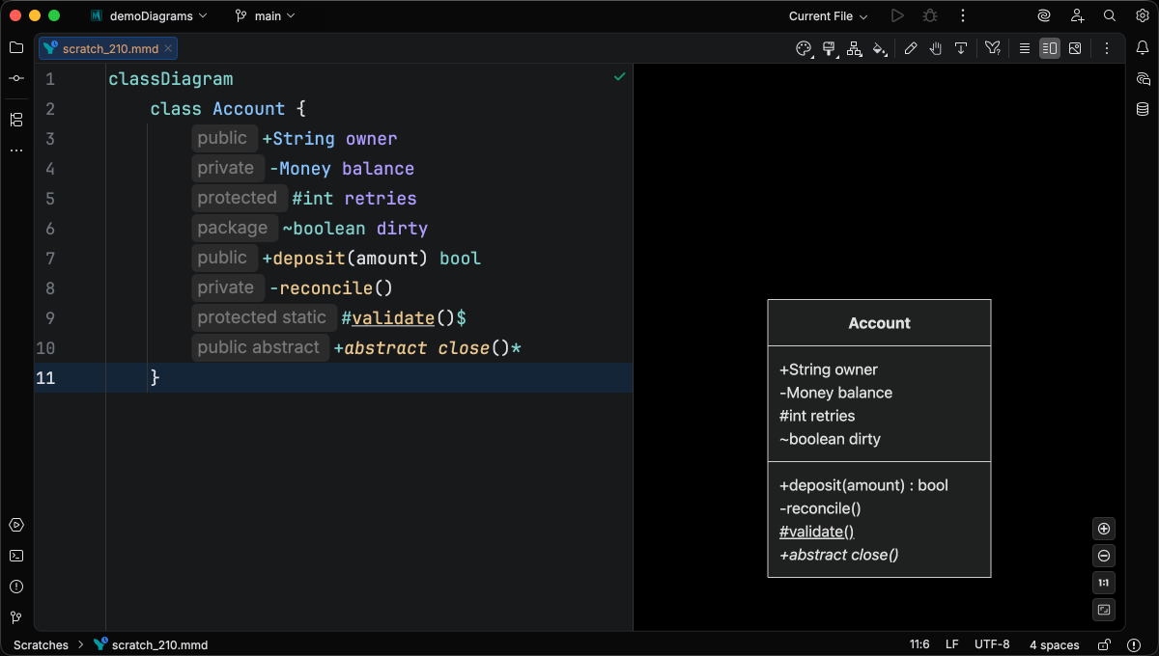Open the Git tool window
The width and height of the screenshot is (1159, 656).
click(16, 617)
